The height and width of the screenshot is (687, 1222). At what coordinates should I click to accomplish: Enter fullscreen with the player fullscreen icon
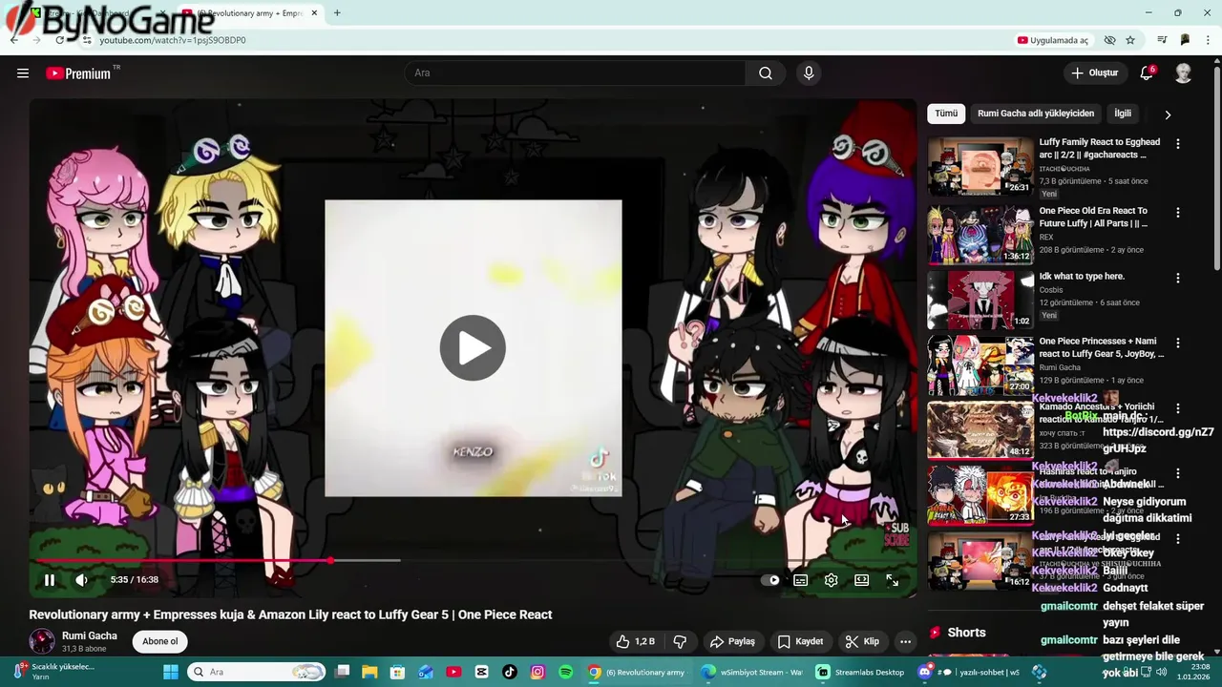[893, 579]
